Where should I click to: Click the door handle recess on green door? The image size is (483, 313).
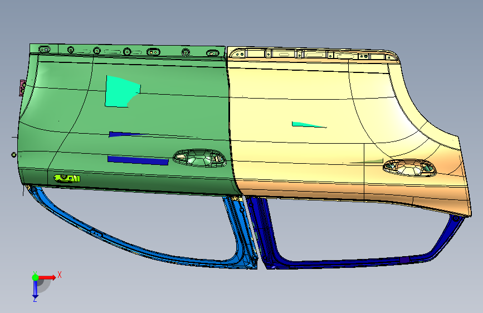[199, 158]
